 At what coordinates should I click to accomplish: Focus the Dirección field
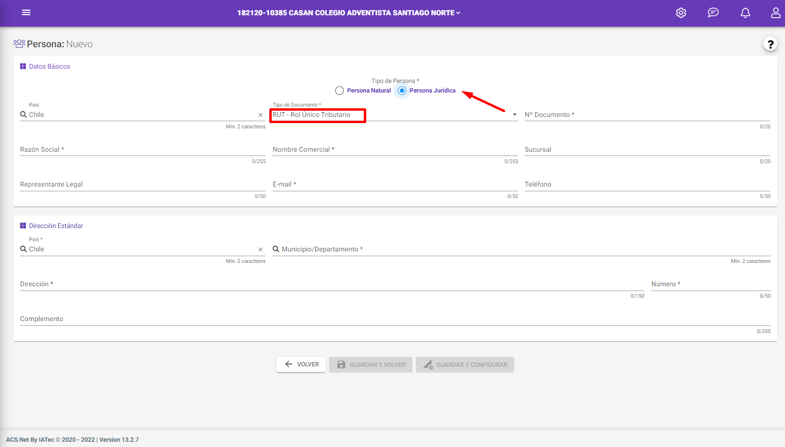pyautogui.click(x=332, y=284)
